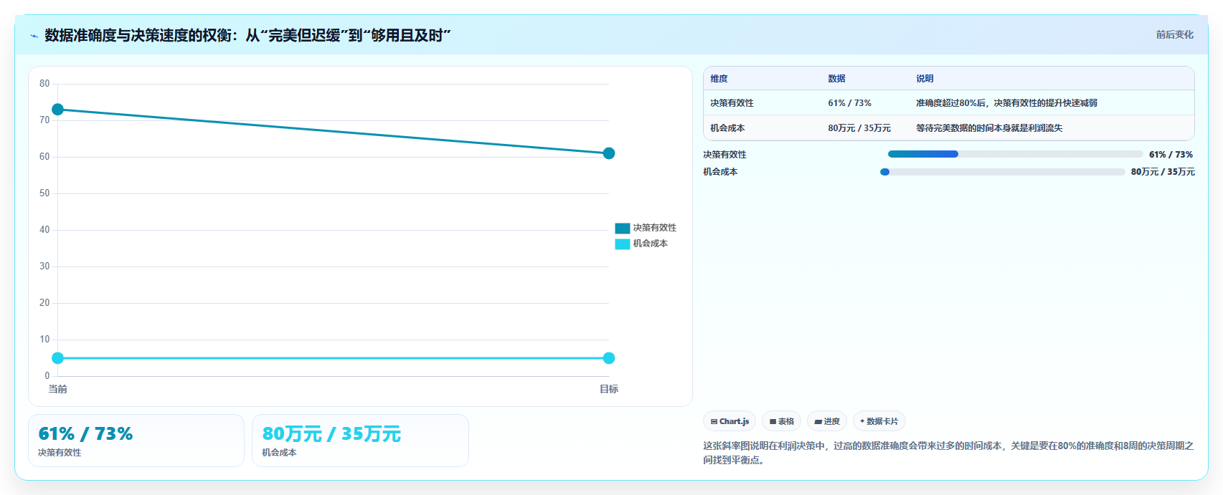The width and height of the screenshot is (1223, 495).
Task: Click the 数据卡片 tag chip
Action: (879, 421)
